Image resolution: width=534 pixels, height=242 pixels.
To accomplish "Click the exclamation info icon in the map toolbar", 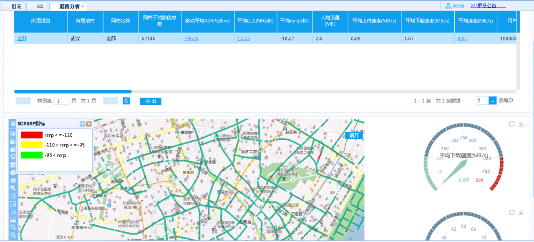I will coord(13,172).
